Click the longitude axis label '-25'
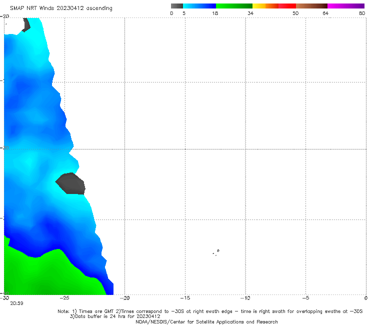 tap(64, 298)
